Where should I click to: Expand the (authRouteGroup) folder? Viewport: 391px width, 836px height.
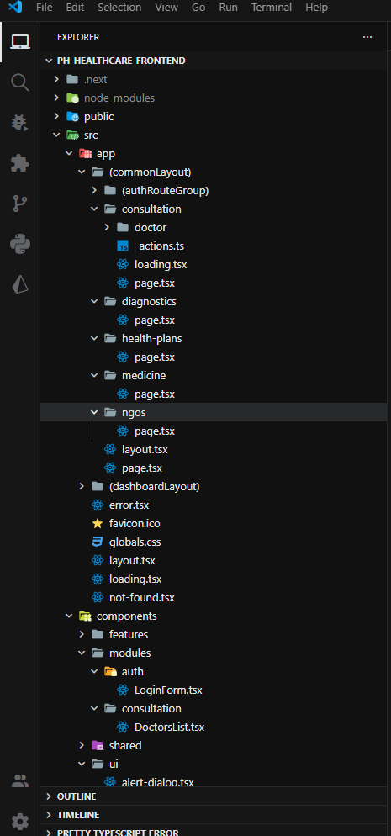pos(94,191)
